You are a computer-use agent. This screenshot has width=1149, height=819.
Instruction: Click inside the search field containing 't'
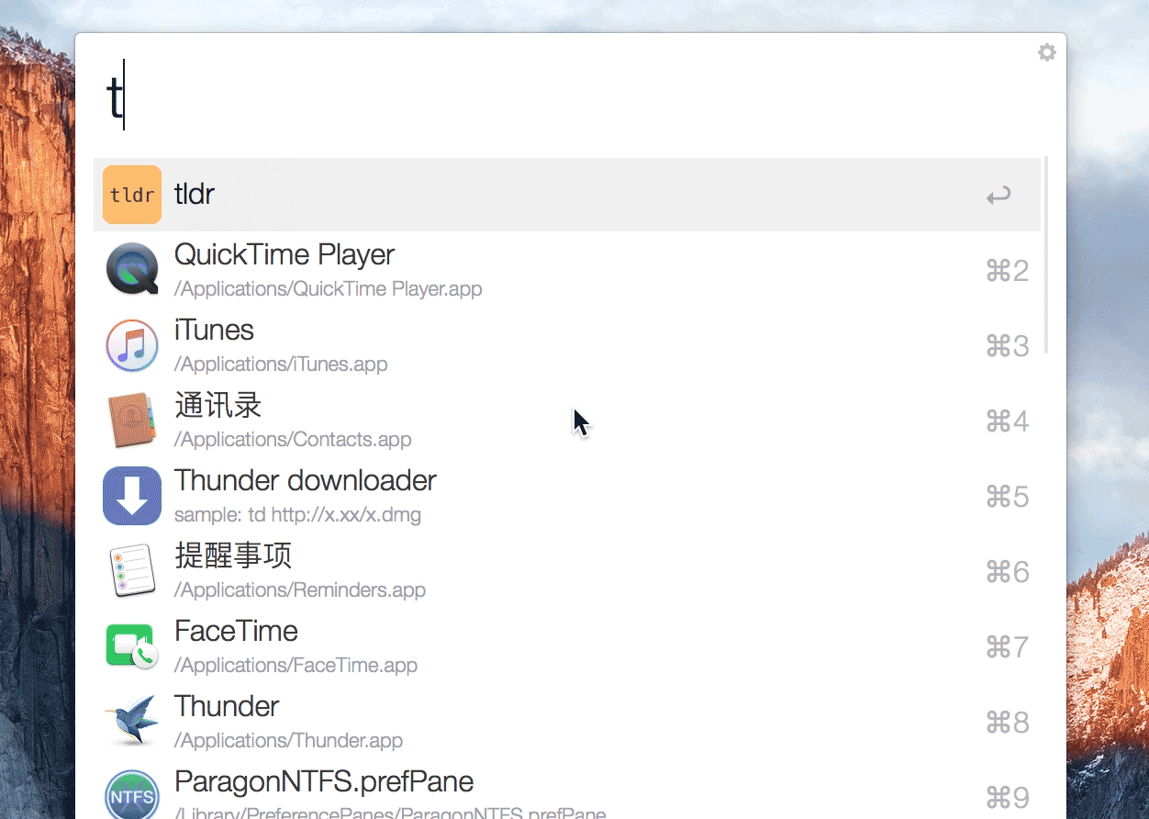[x=569, y=96]
